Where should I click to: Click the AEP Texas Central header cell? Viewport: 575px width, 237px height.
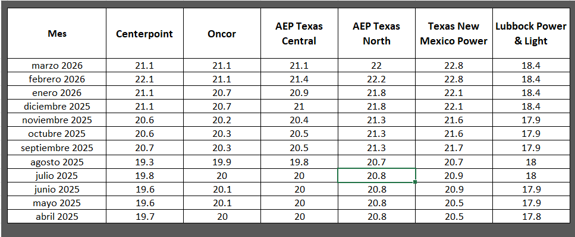coord(299,34)
